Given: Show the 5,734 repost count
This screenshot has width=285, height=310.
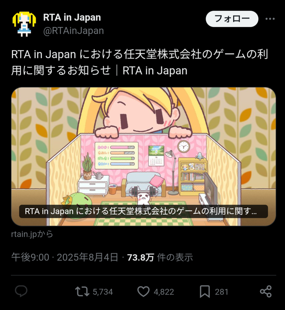Looking at the screenshot, I should (103, 292).
